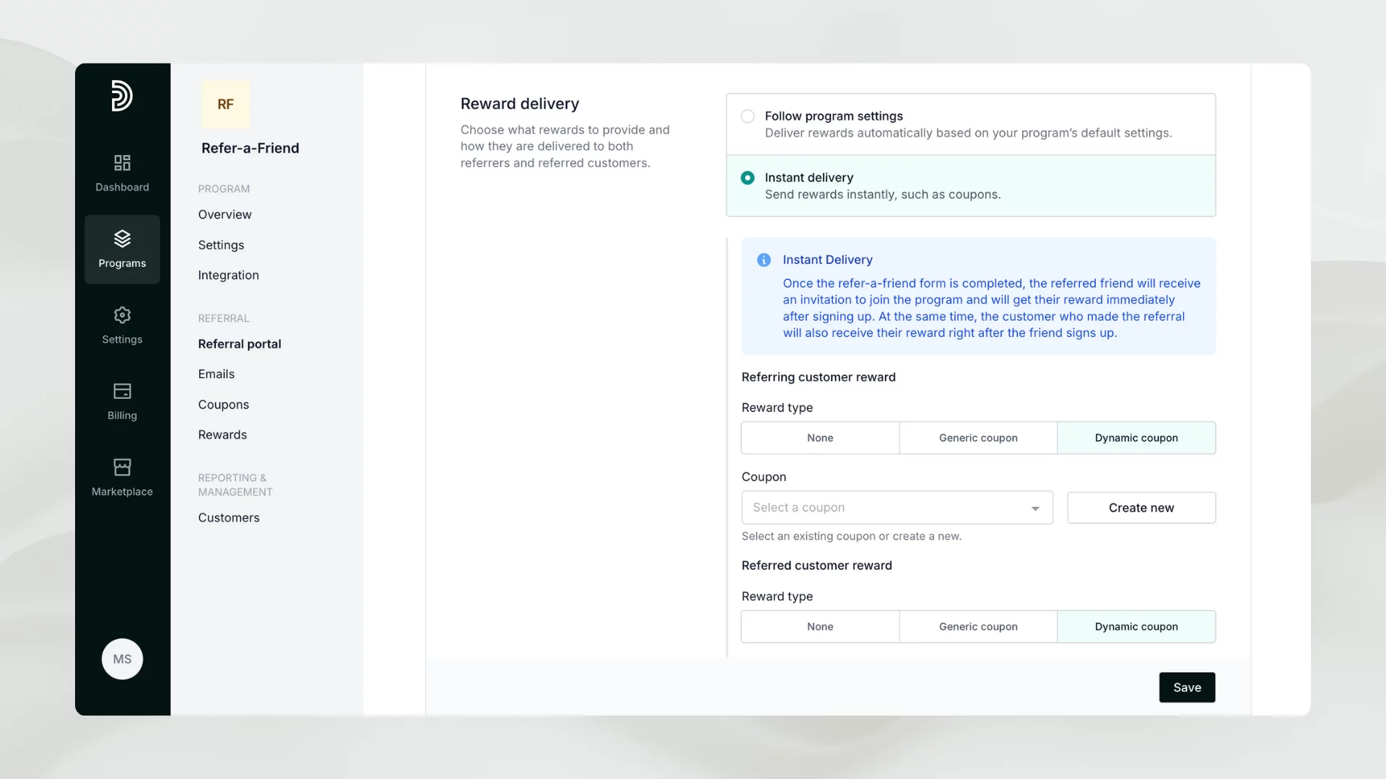This screenshot has height=779, width=1386.
Task: Open Referral portal menu item
Action: (x=240, y=344)
